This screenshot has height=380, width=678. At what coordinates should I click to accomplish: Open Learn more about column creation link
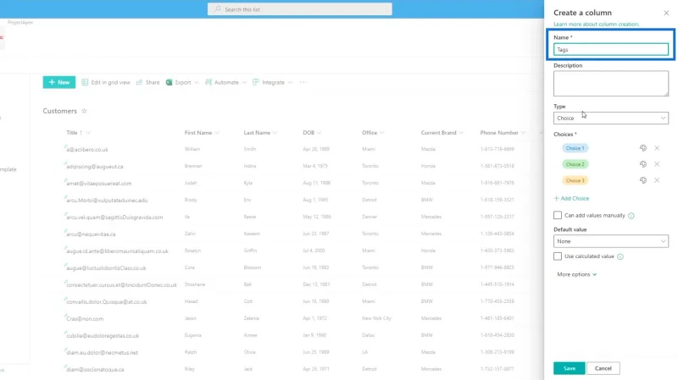pos(597,25)
